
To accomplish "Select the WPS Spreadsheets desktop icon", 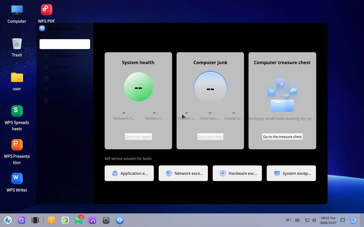I will (17, 118).
